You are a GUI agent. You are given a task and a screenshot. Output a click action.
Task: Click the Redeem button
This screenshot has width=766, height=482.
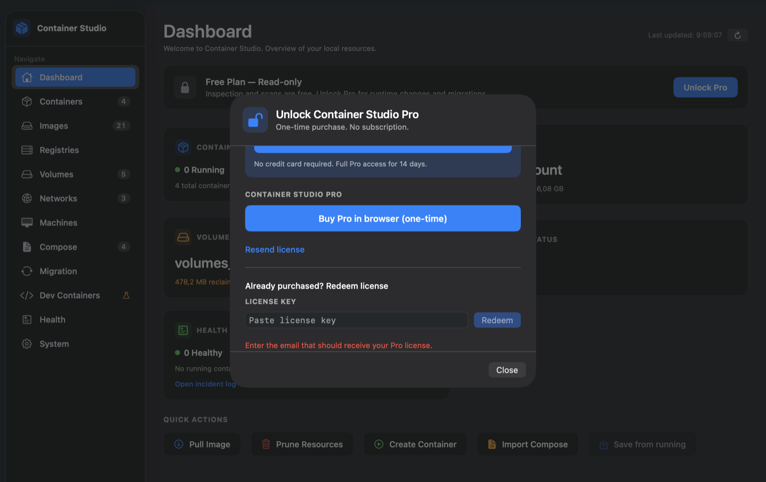tap(497, 320)
